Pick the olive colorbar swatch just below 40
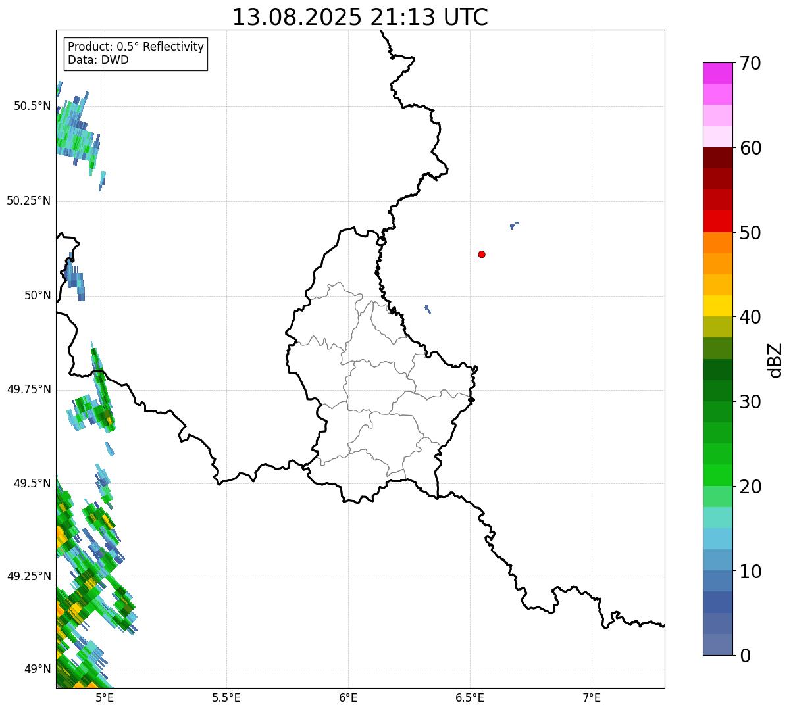This screenshot has height=711, width=791. [718, 327]
